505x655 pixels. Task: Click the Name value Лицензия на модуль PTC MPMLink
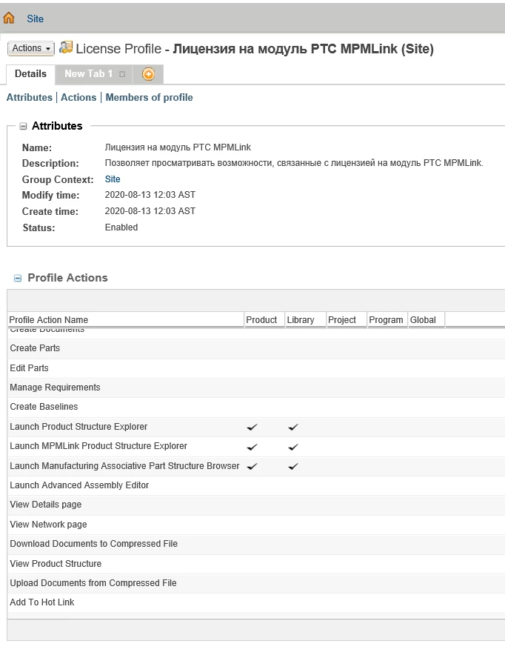178,147
